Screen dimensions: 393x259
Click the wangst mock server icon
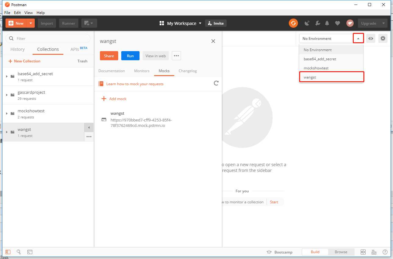104,120
